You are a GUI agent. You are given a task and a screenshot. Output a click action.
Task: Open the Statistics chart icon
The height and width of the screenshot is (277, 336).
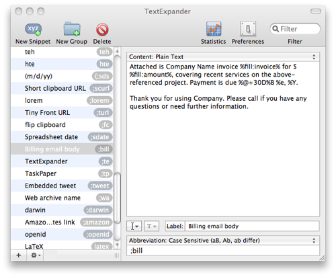(214, 29)
